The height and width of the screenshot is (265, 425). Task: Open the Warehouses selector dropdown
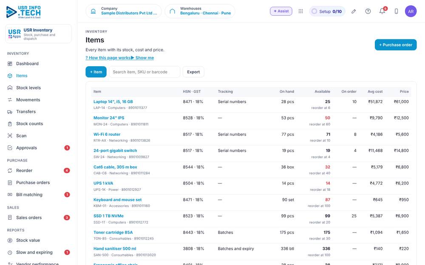(x=200, y=11)
